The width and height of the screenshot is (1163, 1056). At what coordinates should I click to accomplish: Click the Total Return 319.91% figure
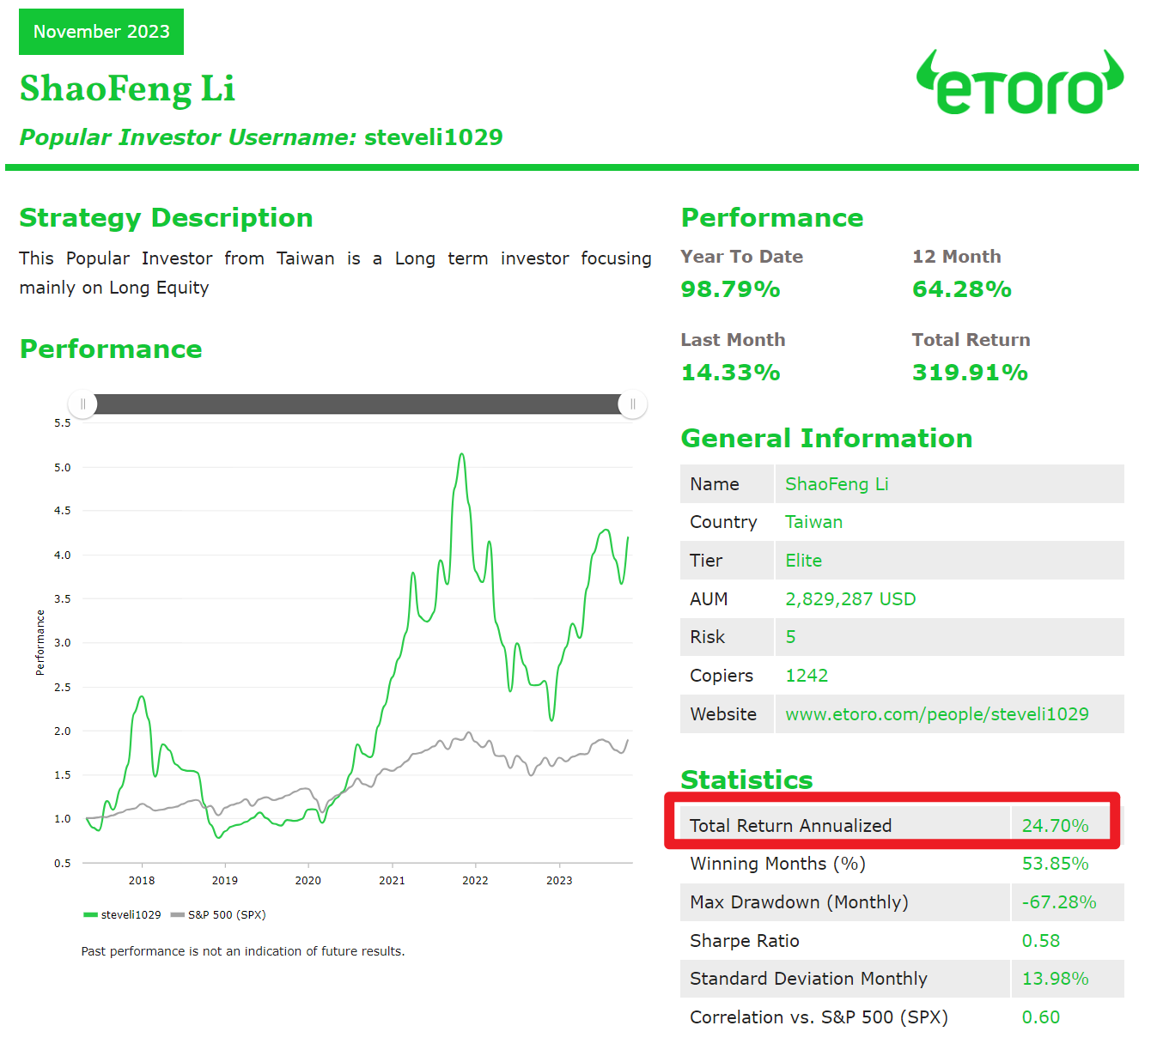[970, 373]
